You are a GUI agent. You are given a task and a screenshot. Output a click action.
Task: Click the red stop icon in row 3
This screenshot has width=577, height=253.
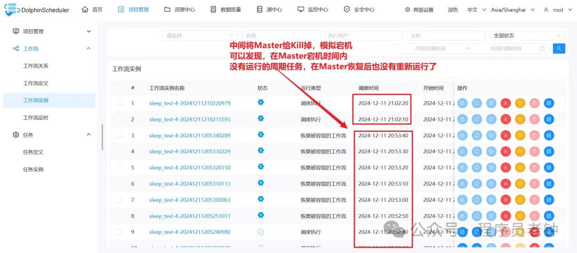point(505,135)
